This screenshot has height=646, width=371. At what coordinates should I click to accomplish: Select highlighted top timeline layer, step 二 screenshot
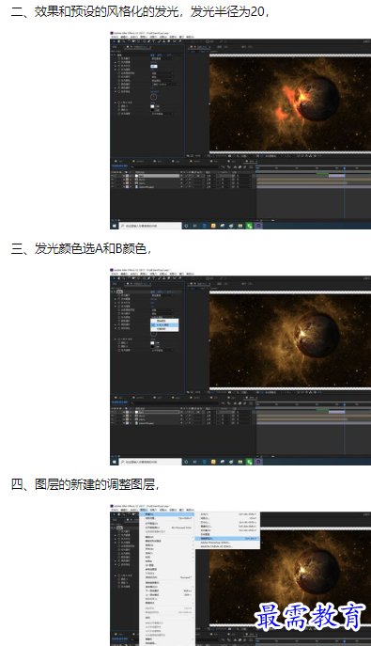click(x=159, y=176)
